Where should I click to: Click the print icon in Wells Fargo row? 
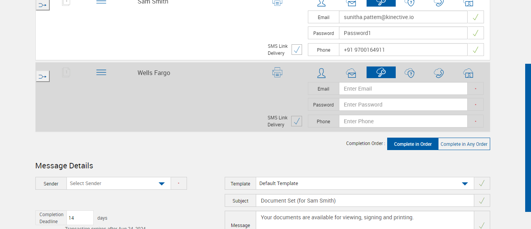coord(277,72)
